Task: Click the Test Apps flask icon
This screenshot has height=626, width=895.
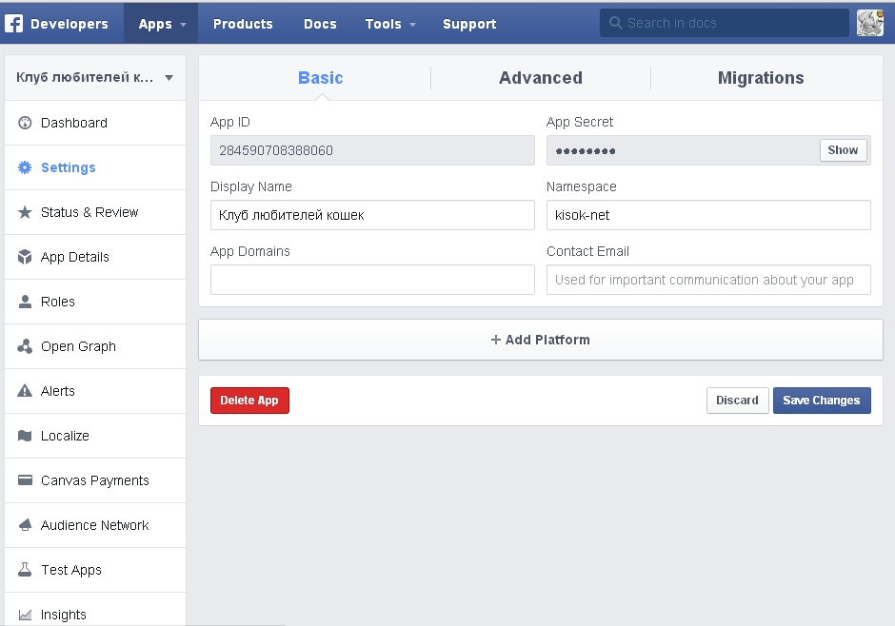Action: click(x=25, y=570)
